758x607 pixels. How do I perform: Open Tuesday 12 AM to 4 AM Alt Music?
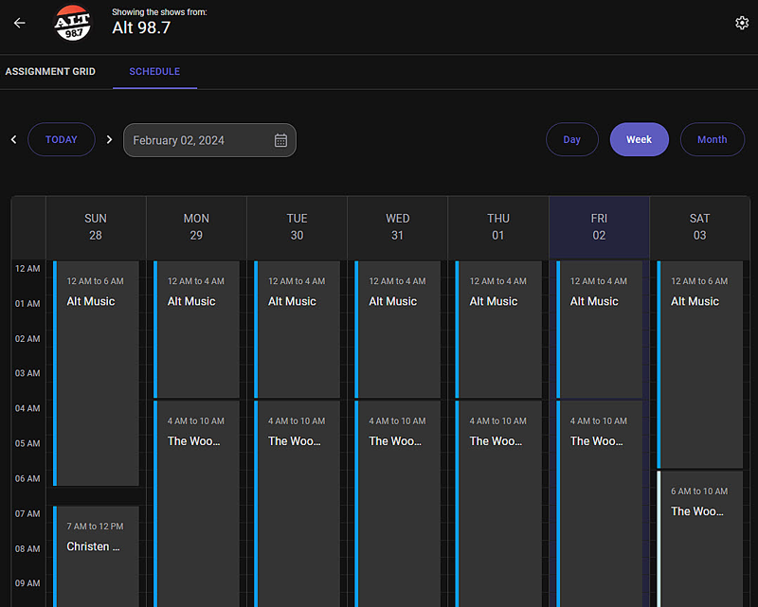pos(297,330)
